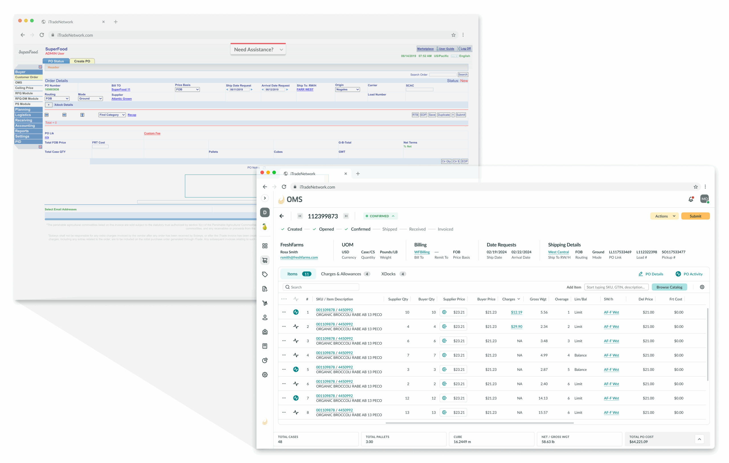729x463 pixels.
Task: Expand the CONFIRMED status dropdown
Action: [380, 216]
